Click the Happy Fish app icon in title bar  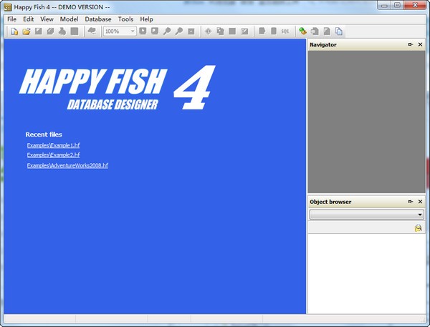coord(8,7)
